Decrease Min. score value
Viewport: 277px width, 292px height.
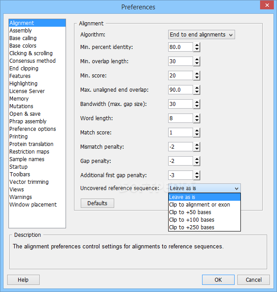(x=197, y=78)
